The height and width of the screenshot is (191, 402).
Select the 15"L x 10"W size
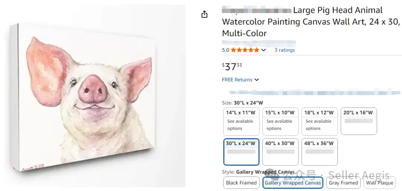click(280, 121)
